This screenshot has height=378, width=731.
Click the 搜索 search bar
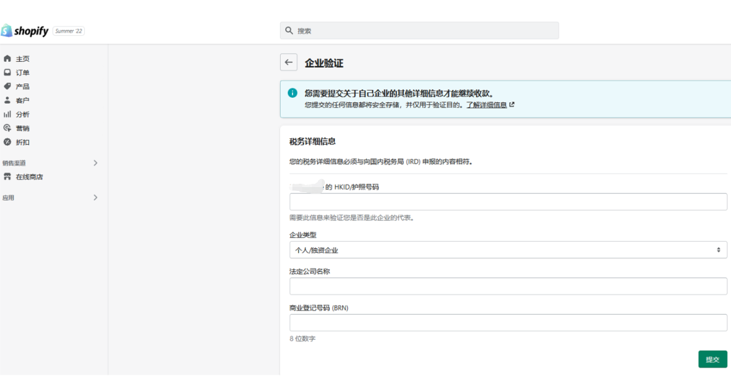point(419,31)
